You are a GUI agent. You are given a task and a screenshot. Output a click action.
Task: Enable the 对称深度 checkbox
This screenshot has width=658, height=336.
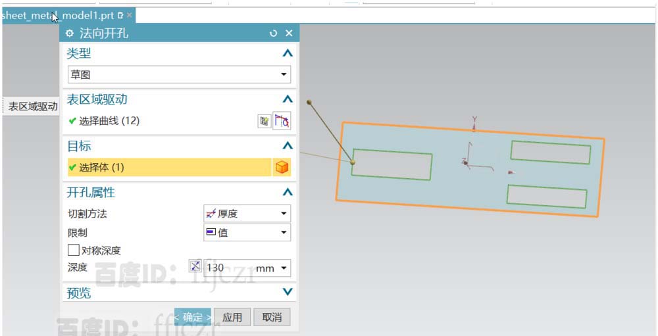coord(74,251)
